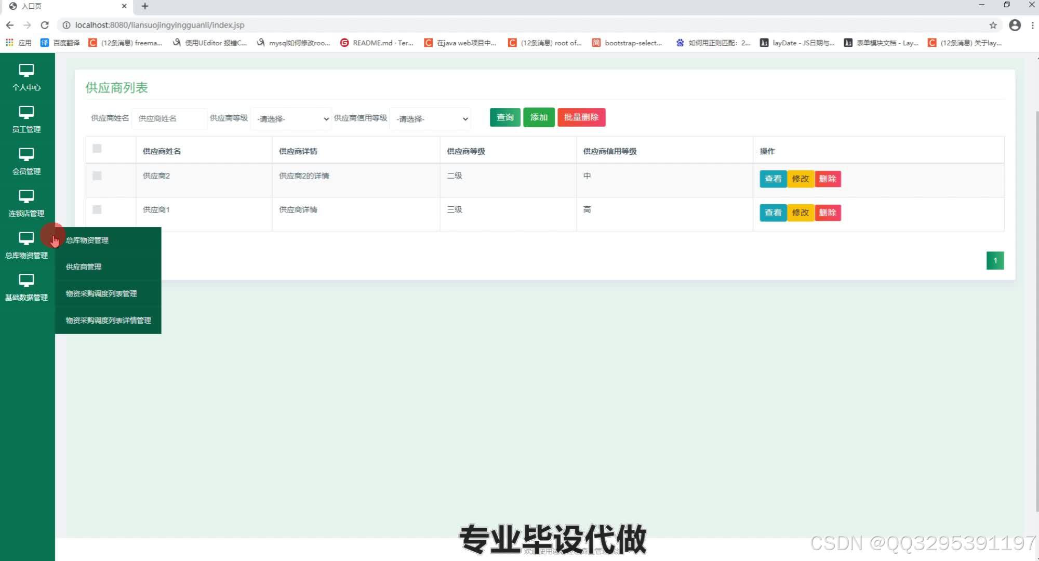Open 应用 apps grid bookmark
The height and width of the screenshot is (561, 1039).
(18, 43)
